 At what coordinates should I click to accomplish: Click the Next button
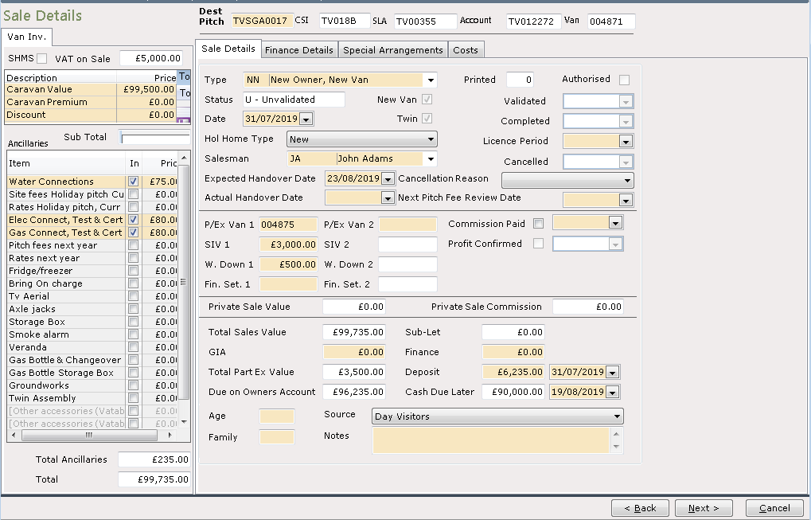(x=704, y=508)
